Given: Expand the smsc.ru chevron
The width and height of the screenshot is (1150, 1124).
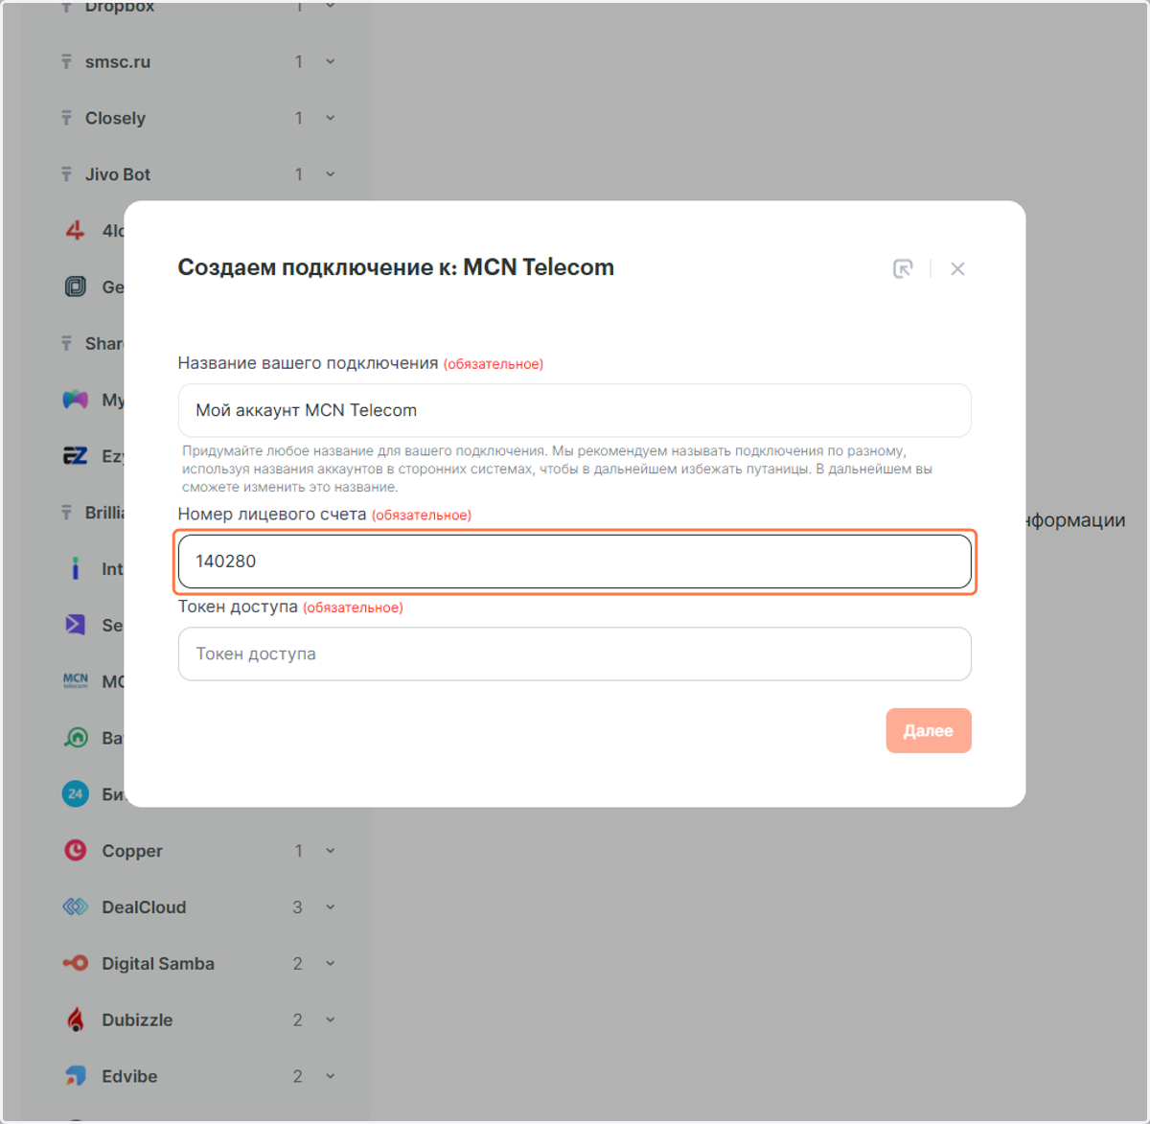Looking at the screenshot, I should (x=330, y=61).
